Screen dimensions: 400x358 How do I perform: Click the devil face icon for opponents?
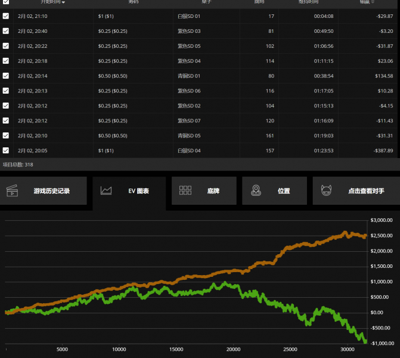(326, 191)
